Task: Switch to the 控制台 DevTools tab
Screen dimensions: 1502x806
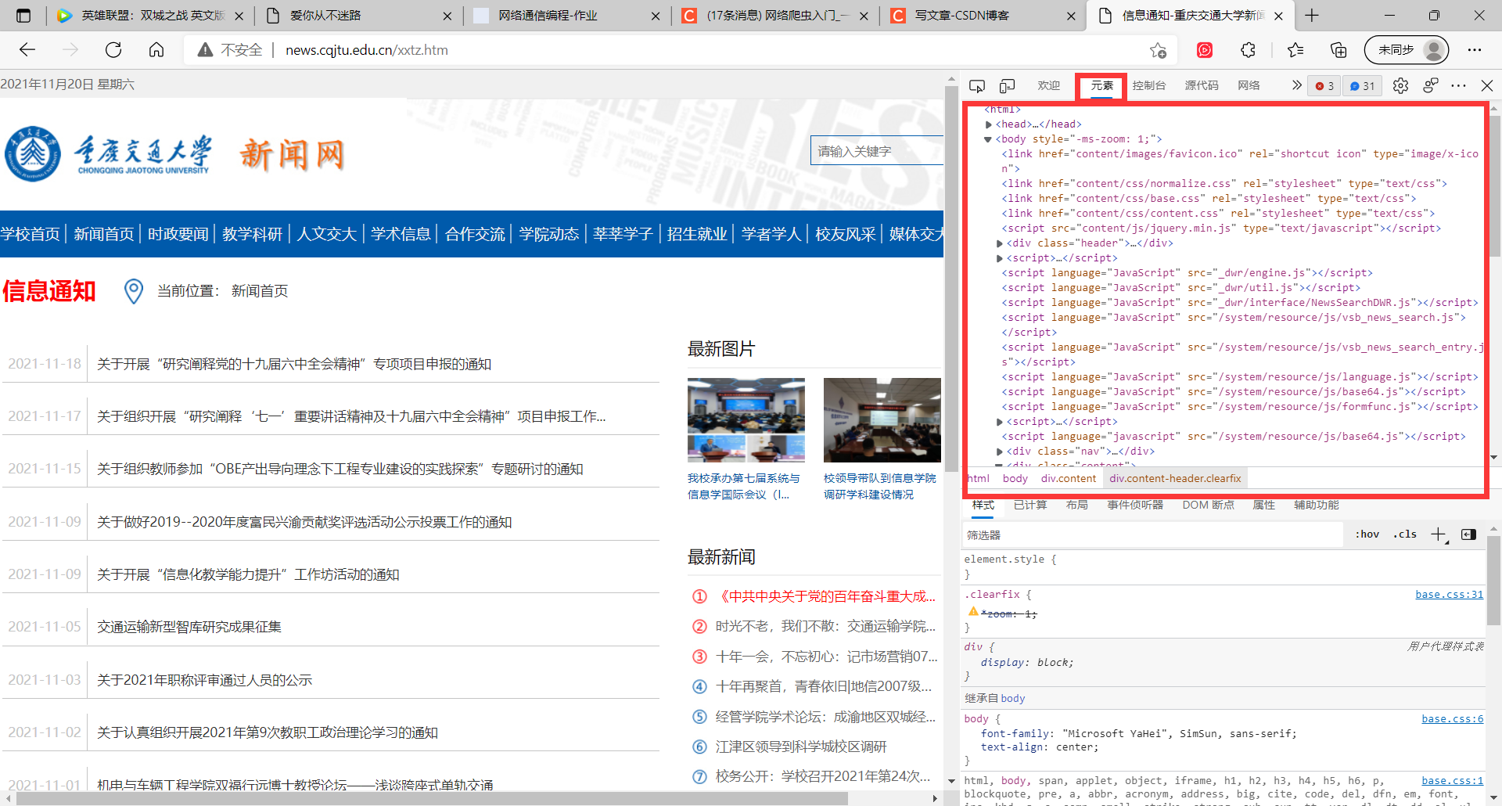Action: pos(1148,86)
